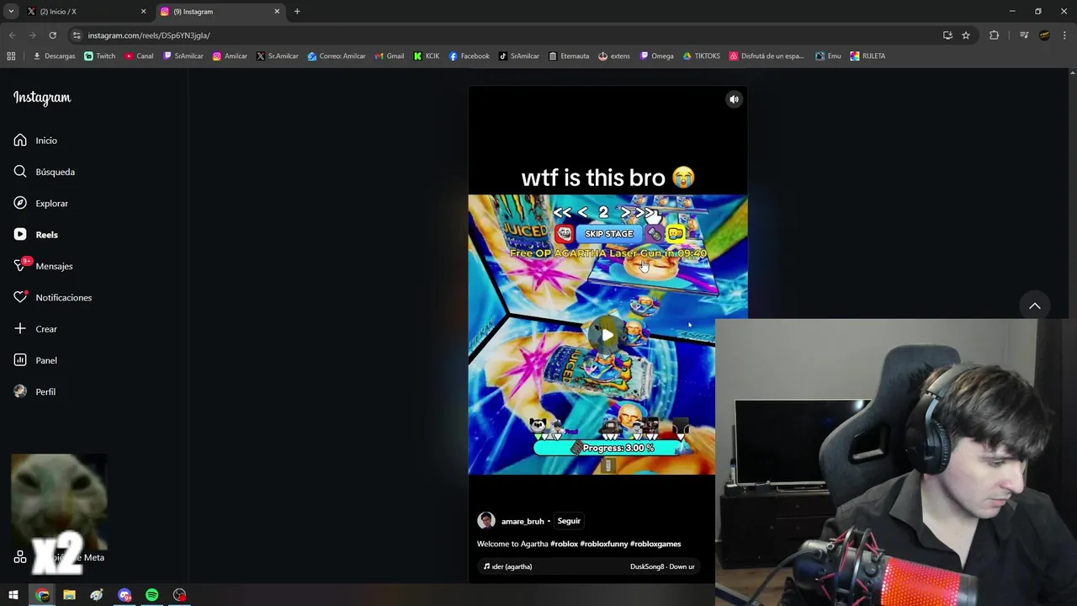The height and width of the screenshot is (606, 1077).
Task: Open Spotify from the taskbar
Action: click(x=152, y=595)
